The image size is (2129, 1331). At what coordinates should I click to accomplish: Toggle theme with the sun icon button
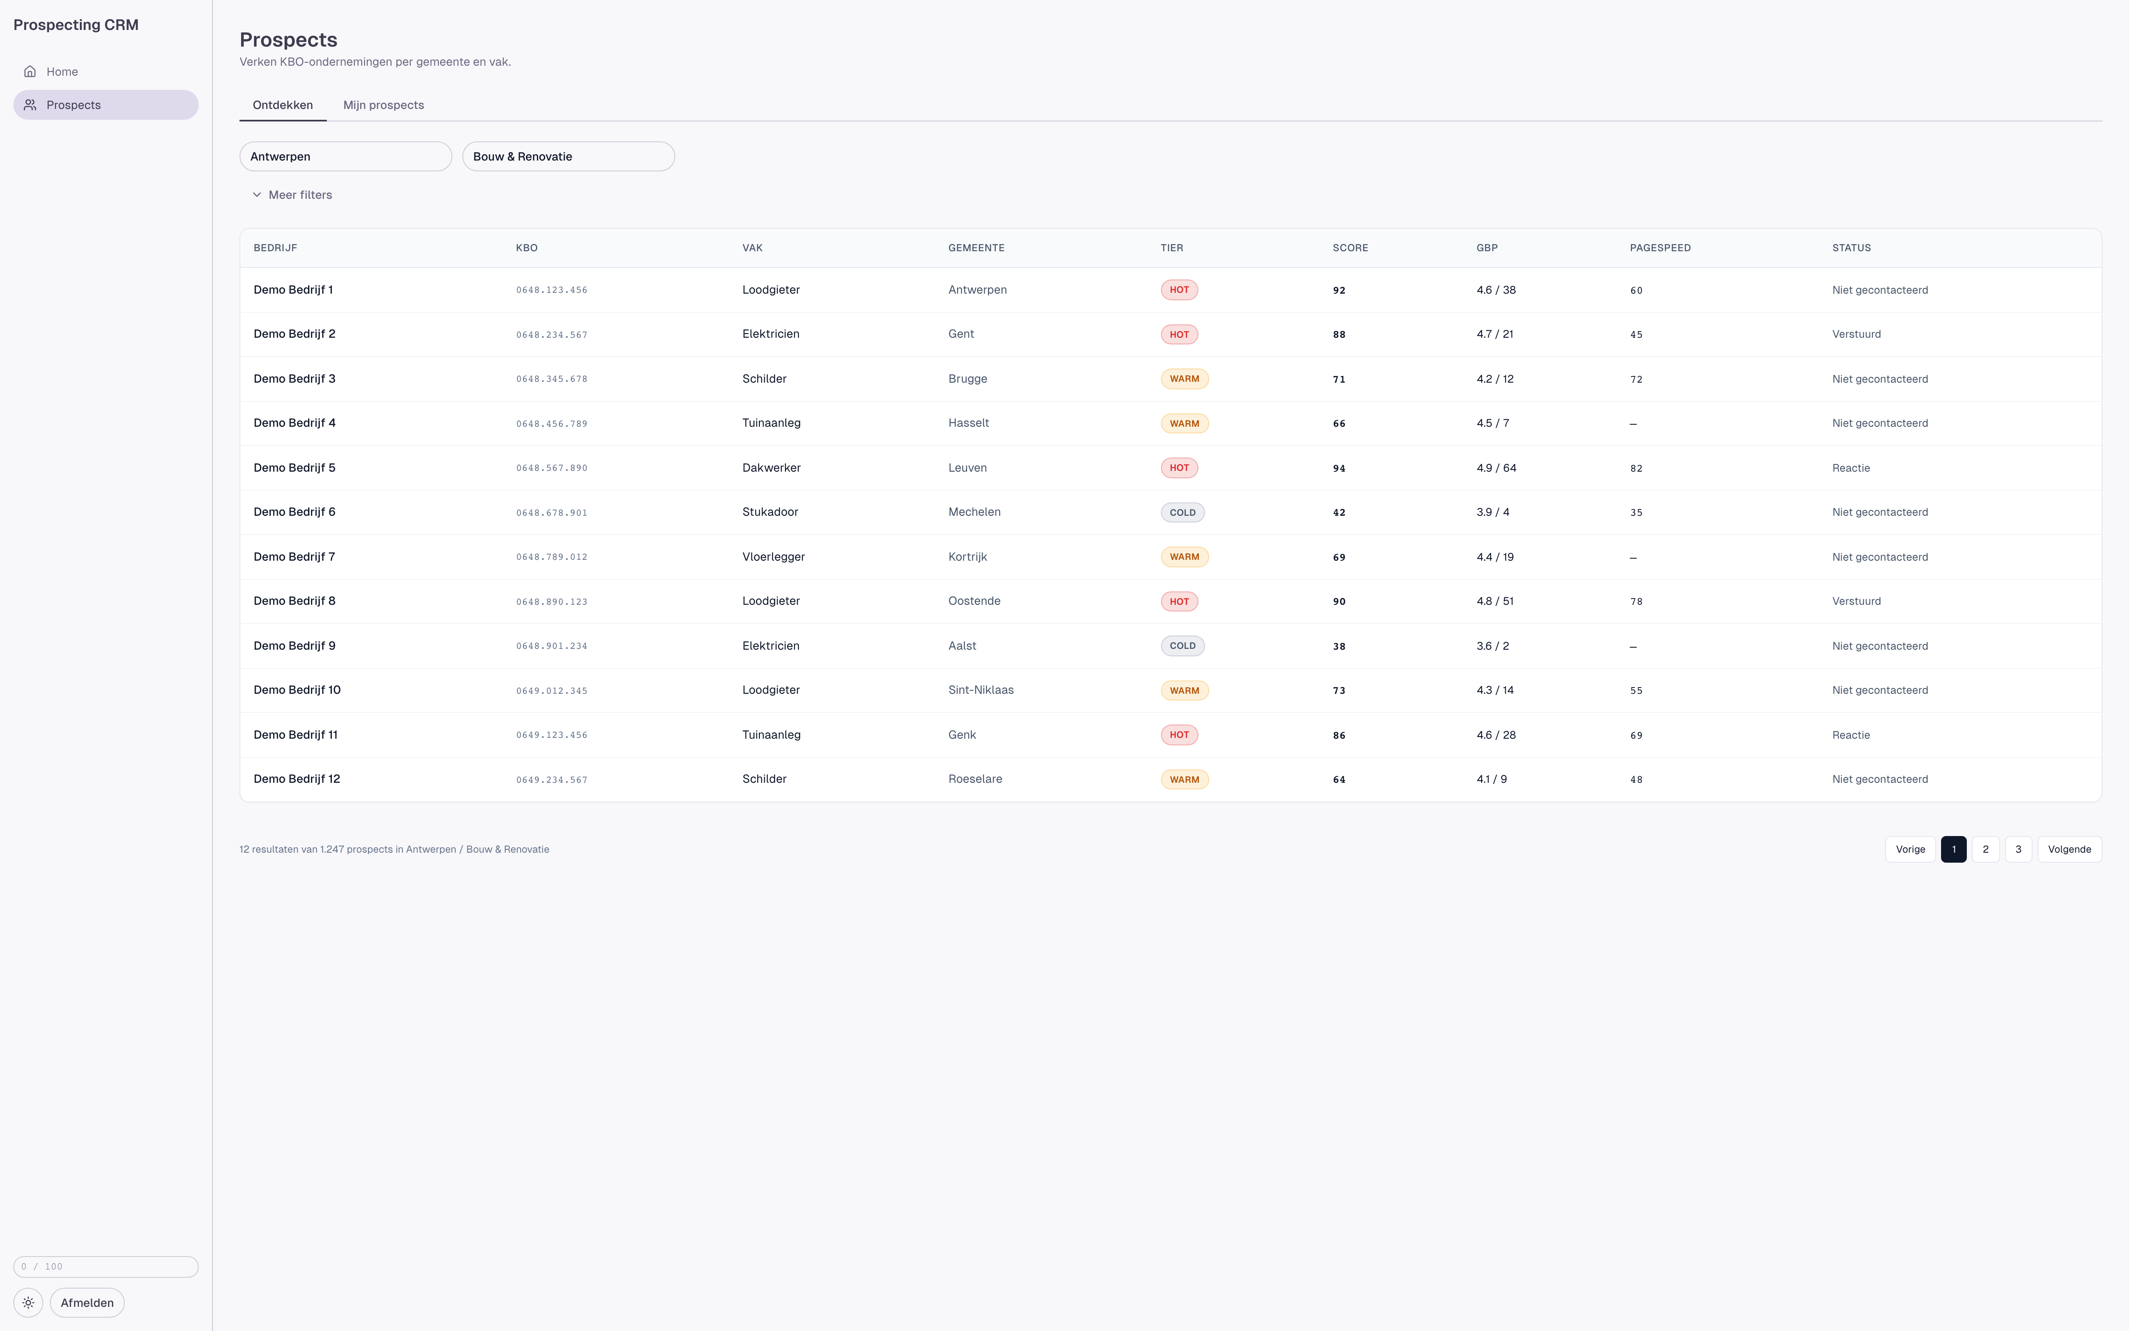point(28,1303)
